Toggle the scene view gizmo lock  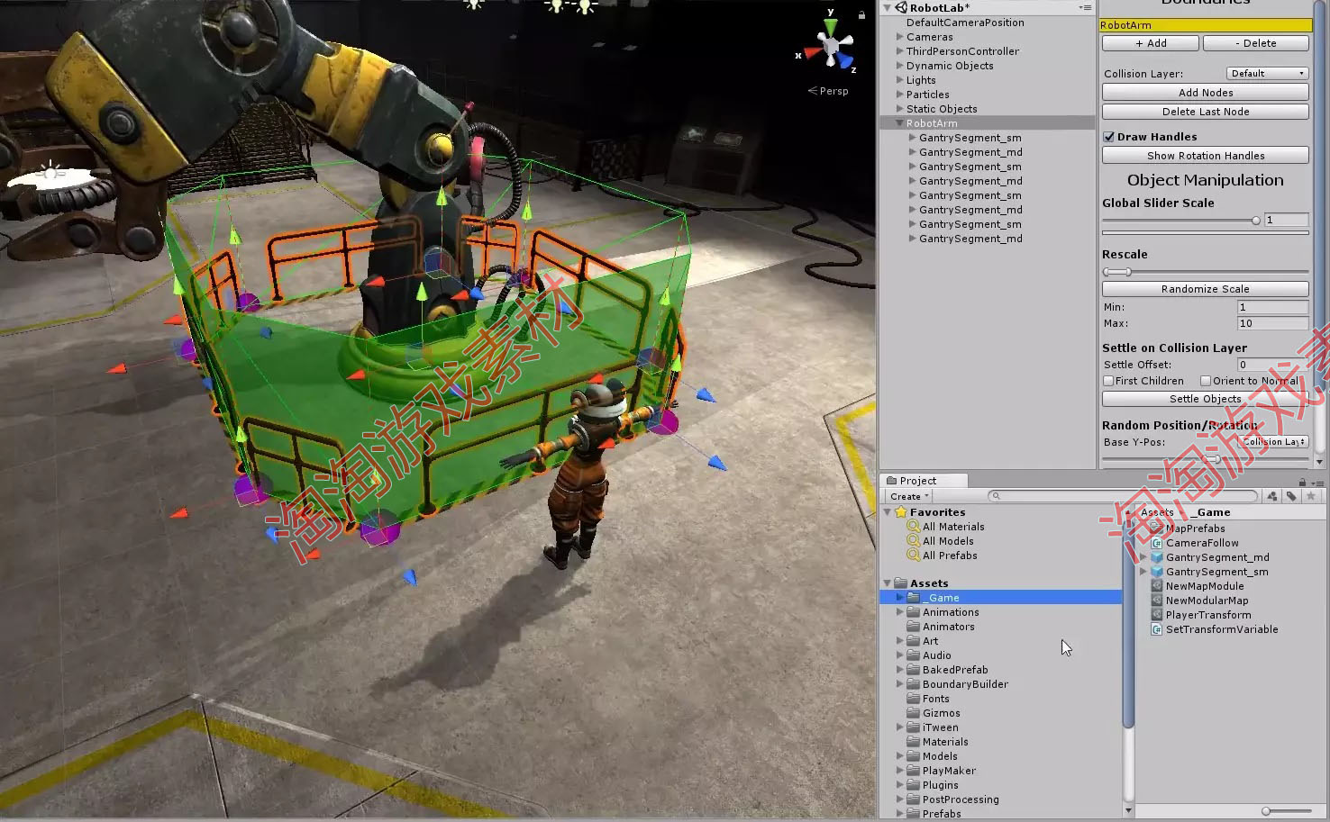[861, 15]
